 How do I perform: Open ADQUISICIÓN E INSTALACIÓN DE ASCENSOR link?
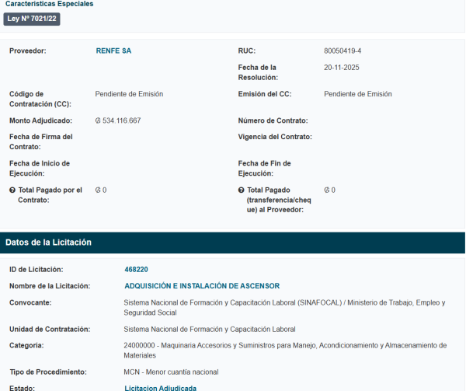tap(202, 286)
